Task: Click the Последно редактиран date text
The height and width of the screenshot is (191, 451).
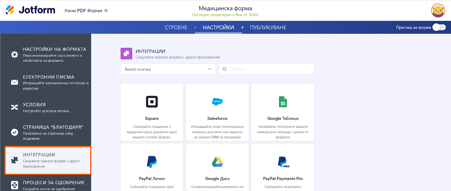Action: point(225,15)
